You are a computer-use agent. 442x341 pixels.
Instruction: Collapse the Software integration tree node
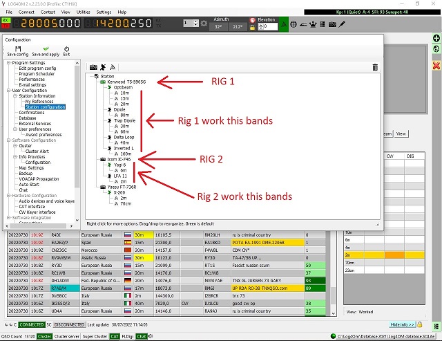coord(9,218)
